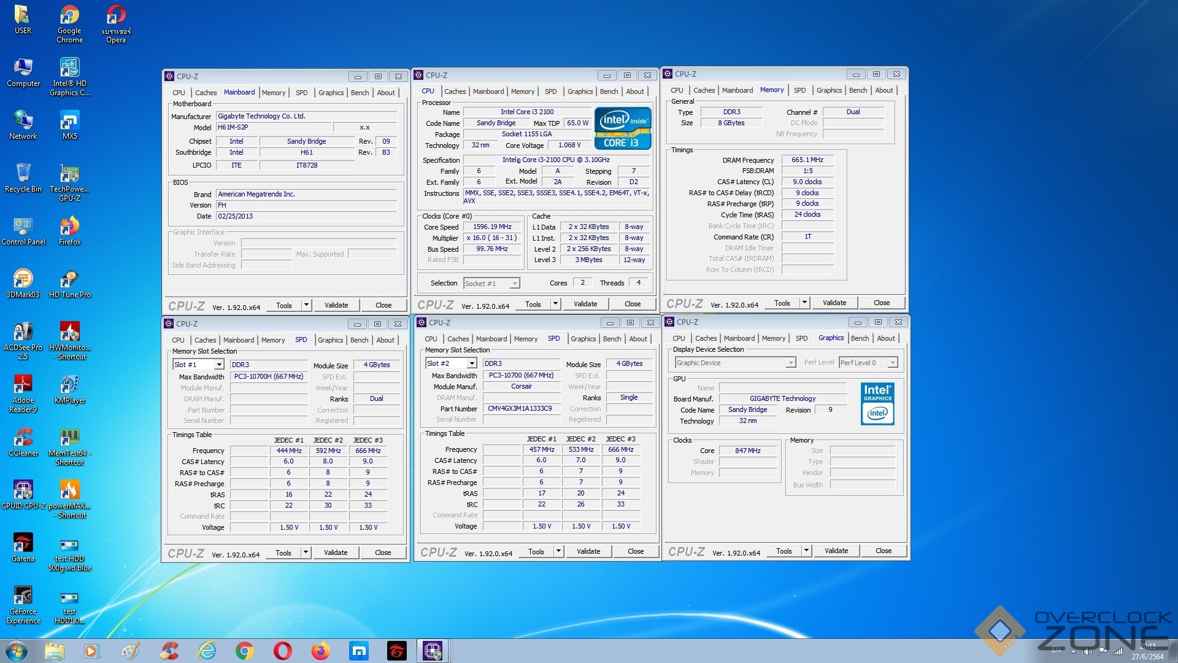Launch MemTest64 shortcut icon
The width and height of the screenshot is (1178, 663).
[69, 438]
